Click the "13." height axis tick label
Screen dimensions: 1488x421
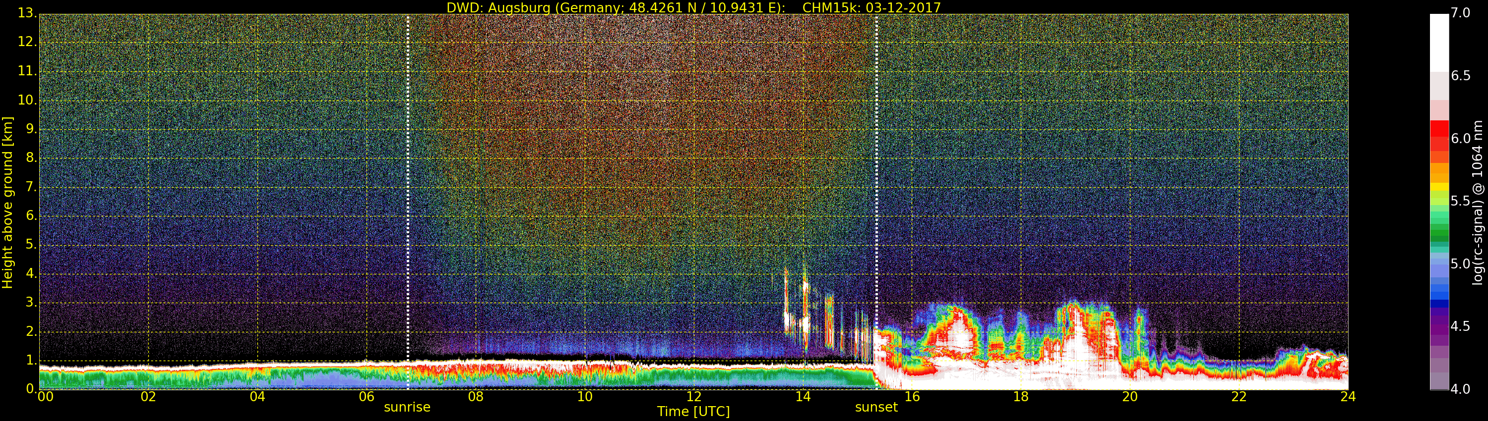click(x=27, y=13)
